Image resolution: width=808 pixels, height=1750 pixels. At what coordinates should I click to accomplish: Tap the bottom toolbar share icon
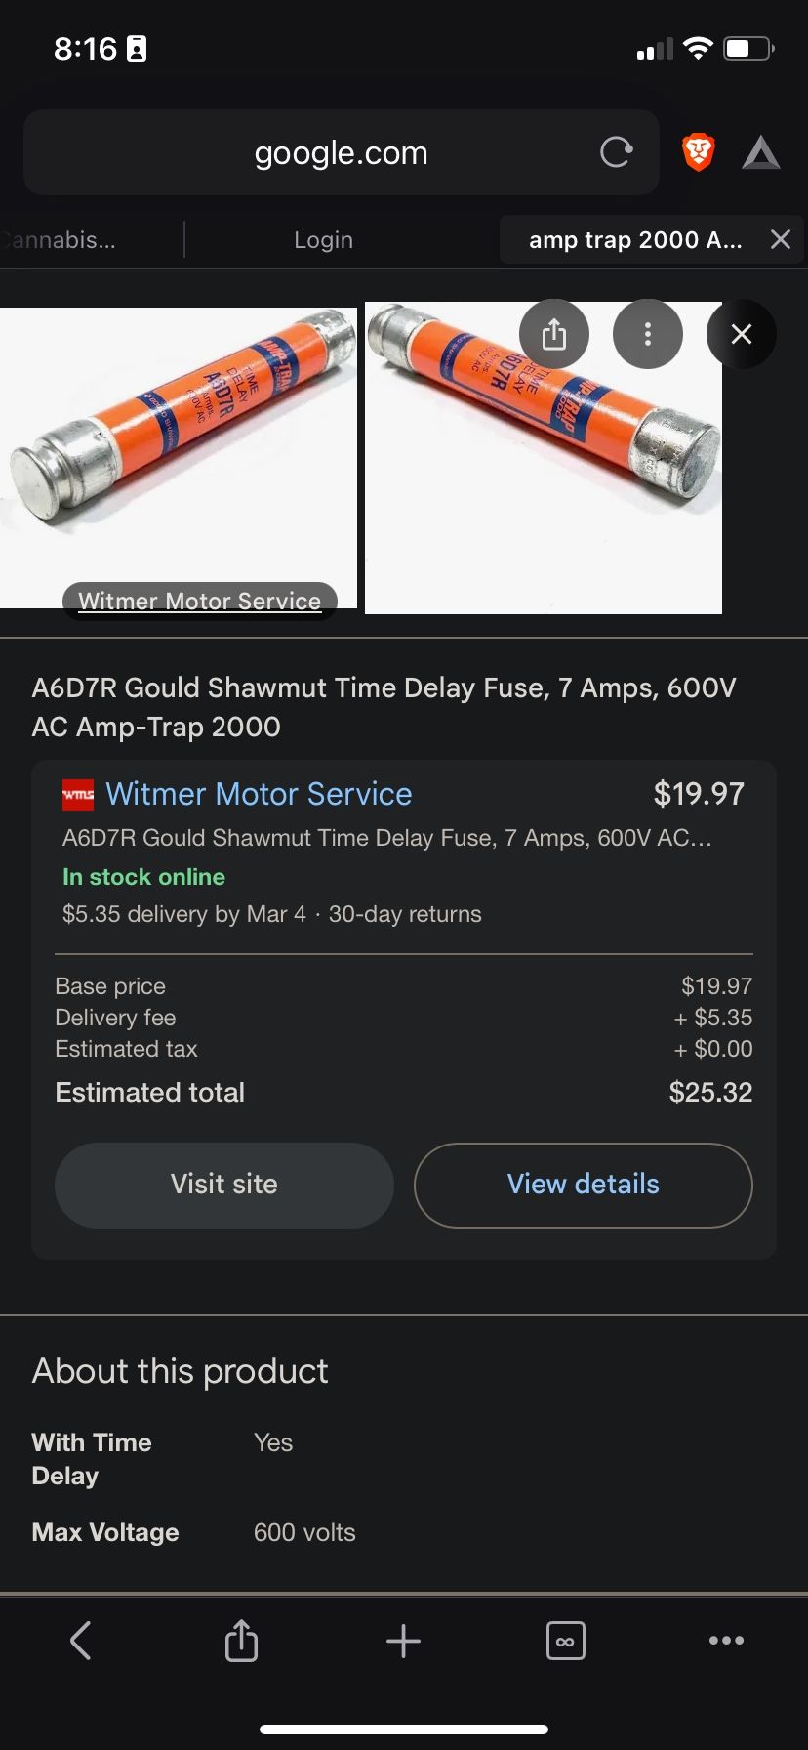[x=241, y=1640]
